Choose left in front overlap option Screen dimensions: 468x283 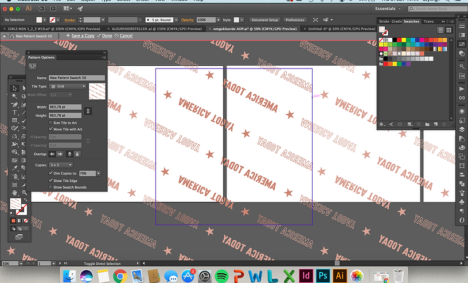(x=52, y=154)
